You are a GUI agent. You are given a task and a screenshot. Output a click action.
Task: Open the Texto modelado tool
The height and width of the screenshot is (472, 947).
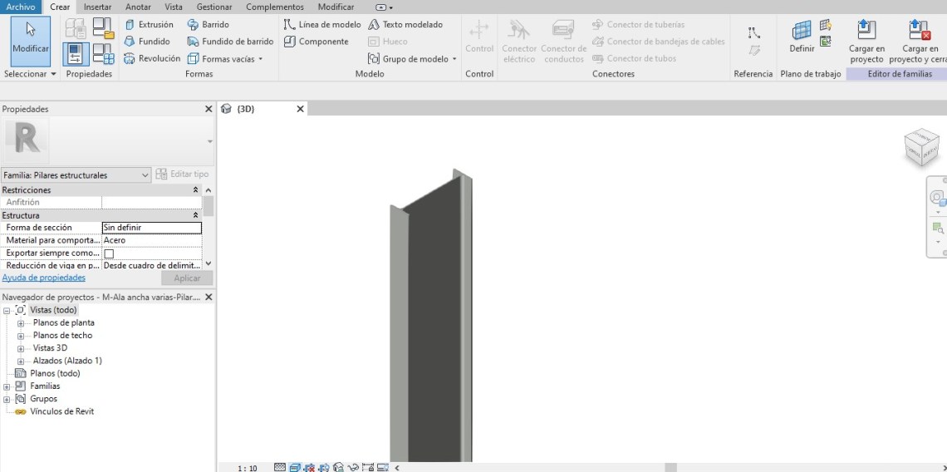tap(405, 25)
